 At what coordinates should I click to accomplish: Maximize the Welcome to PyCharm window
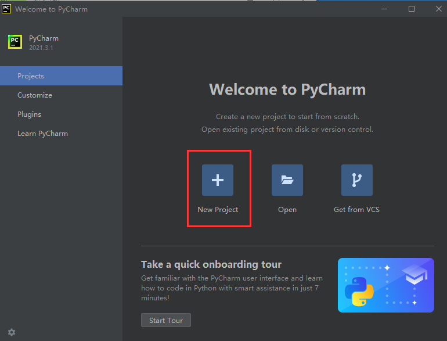[x=412, y=9]
